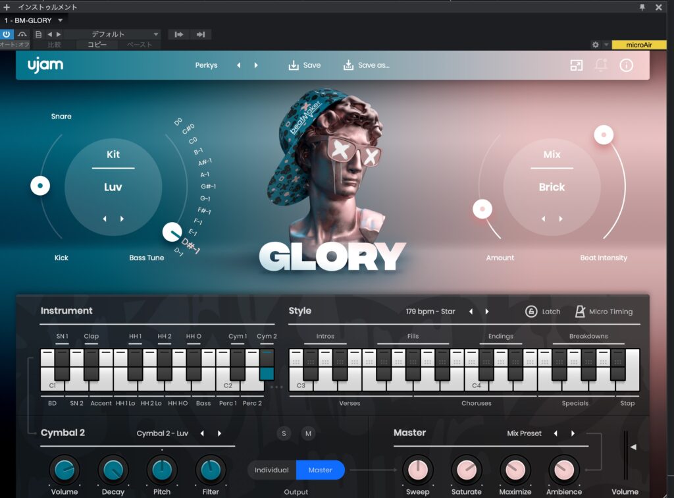Switch output to Individual
This screenshot has width=674, height=498.
click(272, 470)
